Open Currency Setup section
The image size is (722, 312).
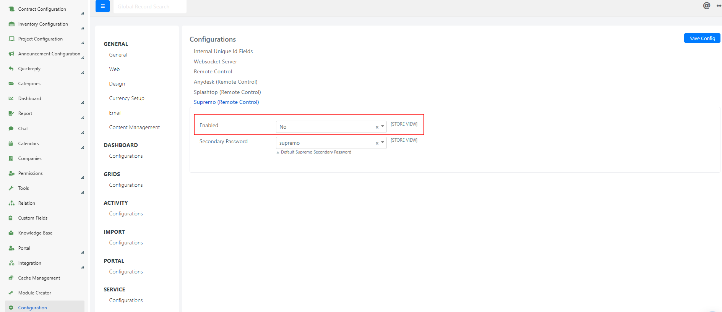(x=127, y=98)
